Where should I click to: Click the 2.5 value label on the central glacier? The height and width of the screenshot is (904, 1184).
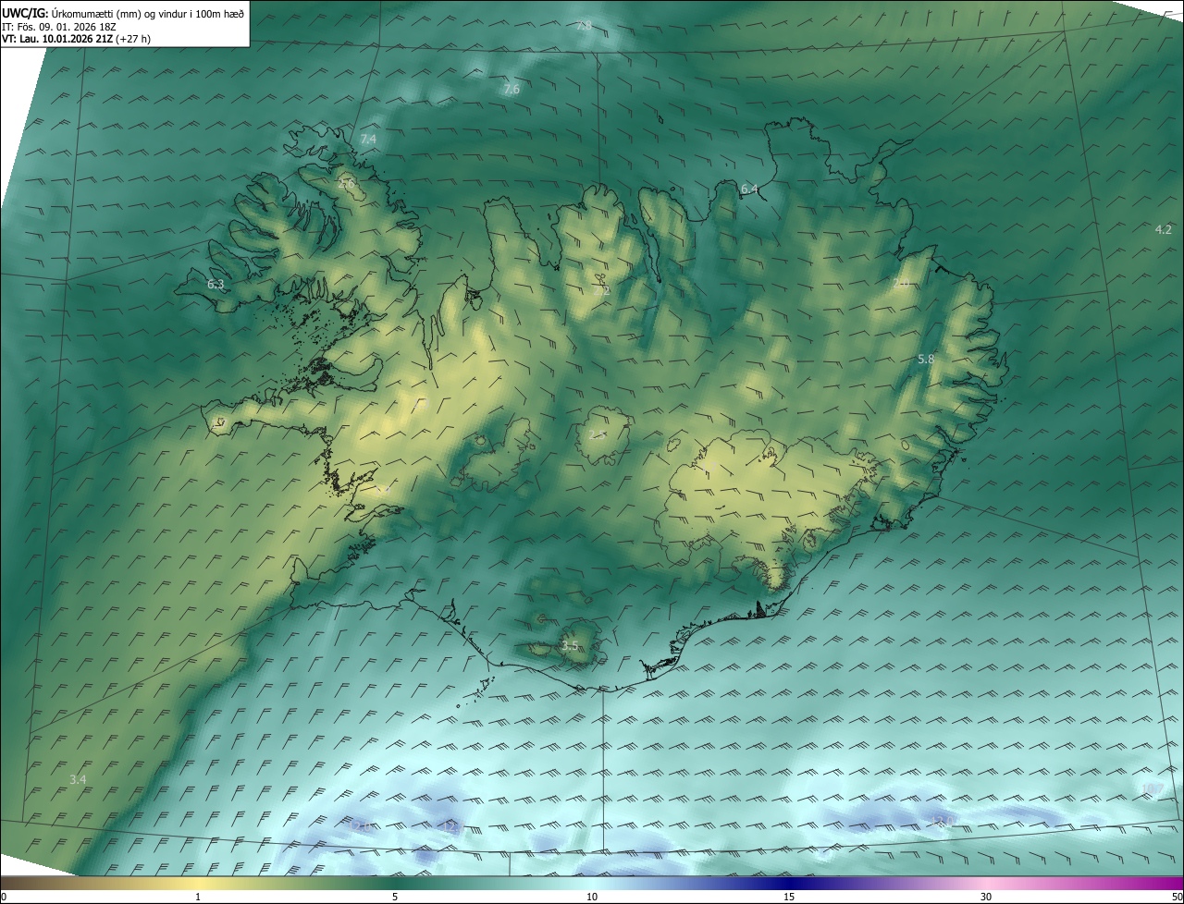[x=598, y=434]
